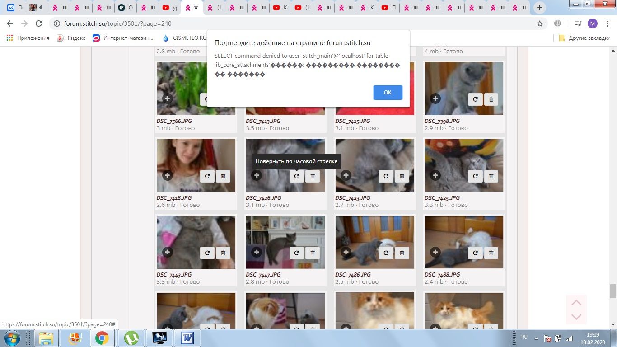Rotate the DSC_7398.JPG image
Image resolution: width=617 pixels, height=347 pixels.
[x=475, y=99]
